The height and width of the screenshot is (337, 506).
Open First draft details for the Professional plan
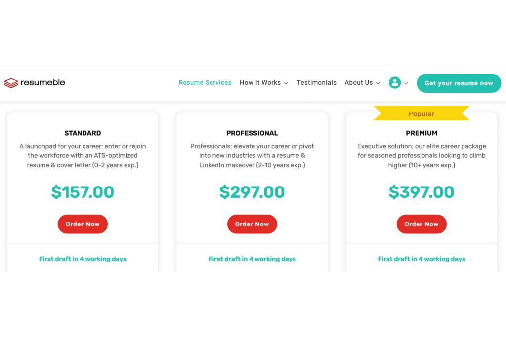(x=252, y=259)
